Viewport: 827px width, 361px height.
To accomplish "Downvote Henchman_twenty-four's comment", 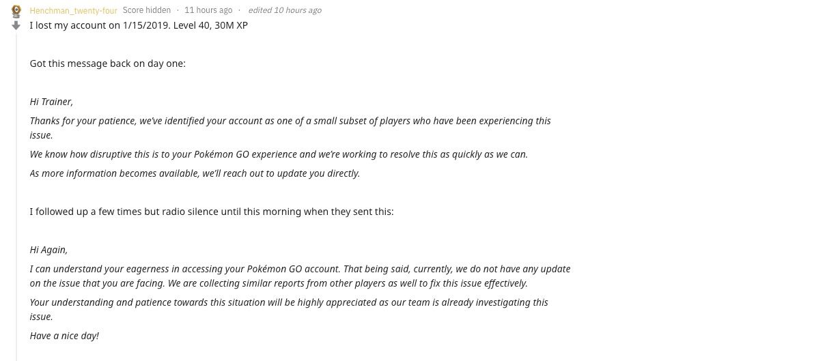I will (16, 25).
